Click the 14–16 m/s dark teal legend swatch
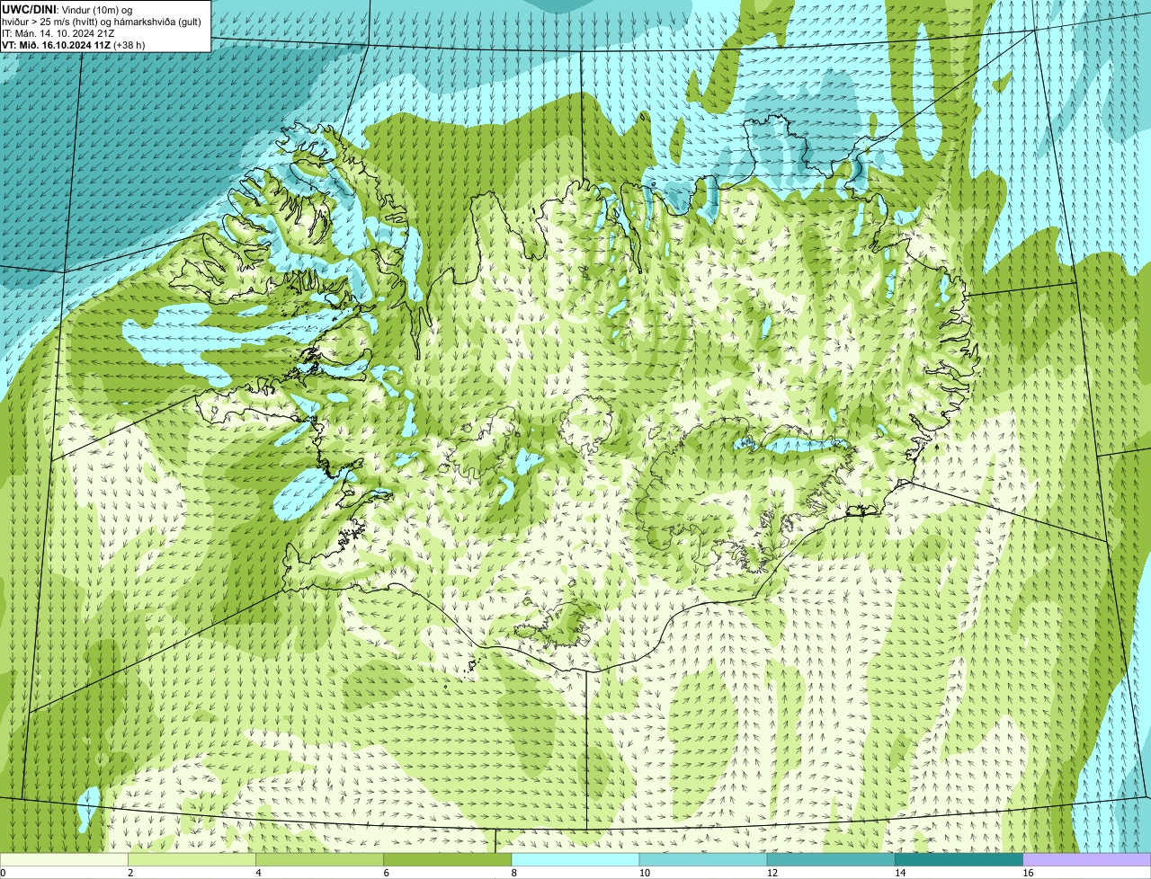This screenshot has height=879, width=1151. pyautogui.click(x=959, y=859)
